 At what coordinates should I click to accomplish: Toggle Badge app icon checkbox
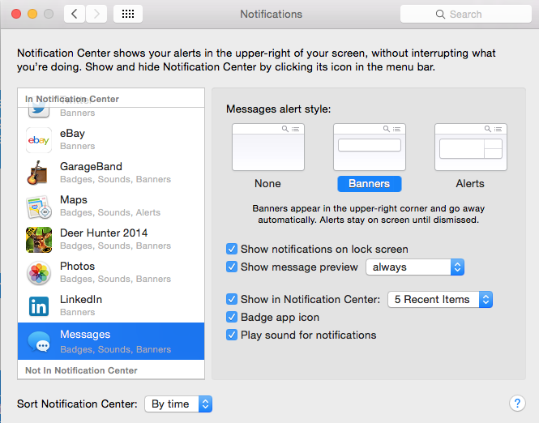click(x=232, y=317)
